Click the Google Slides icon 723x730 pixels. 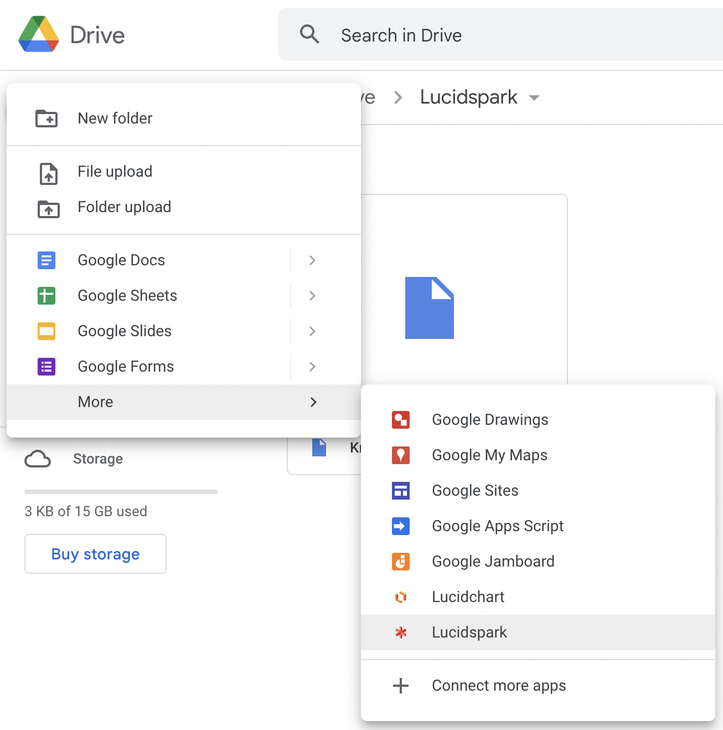click(x=47, y=331)
